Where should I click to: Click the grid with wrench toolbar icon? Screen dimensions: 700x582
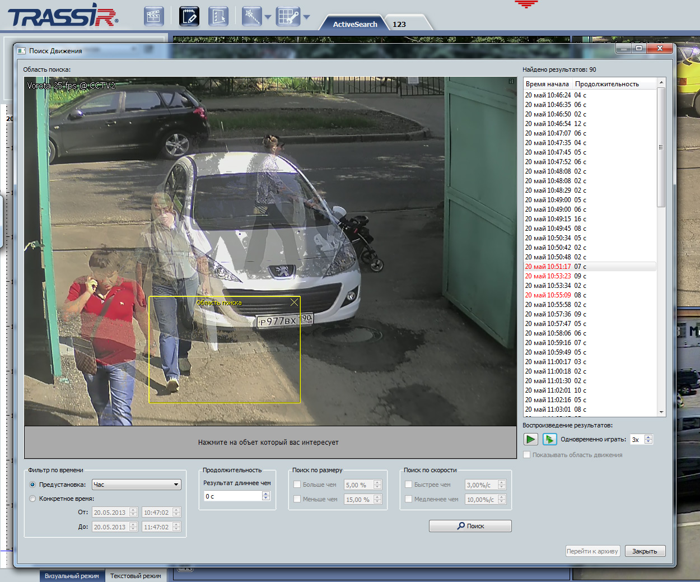288,16
